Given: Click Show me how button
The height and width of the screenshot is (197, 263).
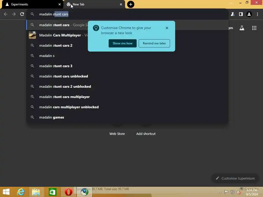Looking at the screenshot, I should click(123, 43).
